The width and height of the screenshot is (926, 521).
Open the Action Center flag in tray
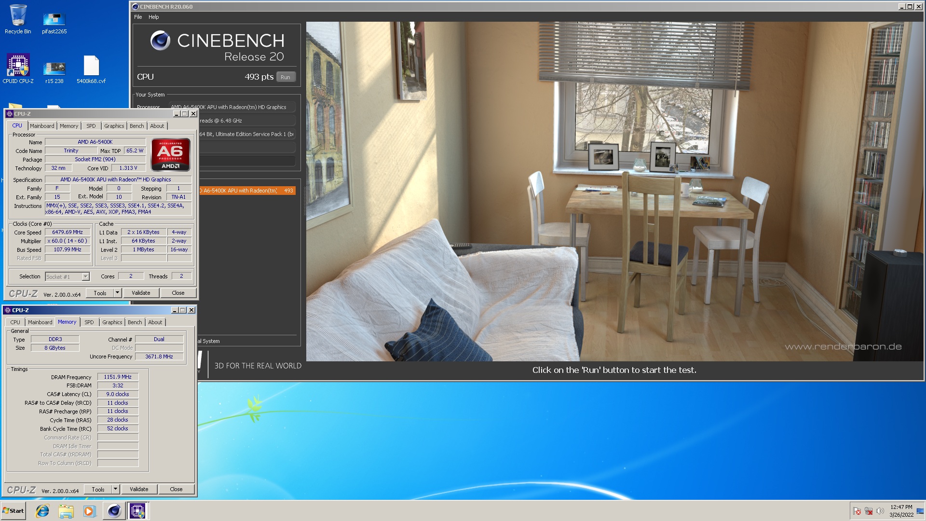(857, 511)
